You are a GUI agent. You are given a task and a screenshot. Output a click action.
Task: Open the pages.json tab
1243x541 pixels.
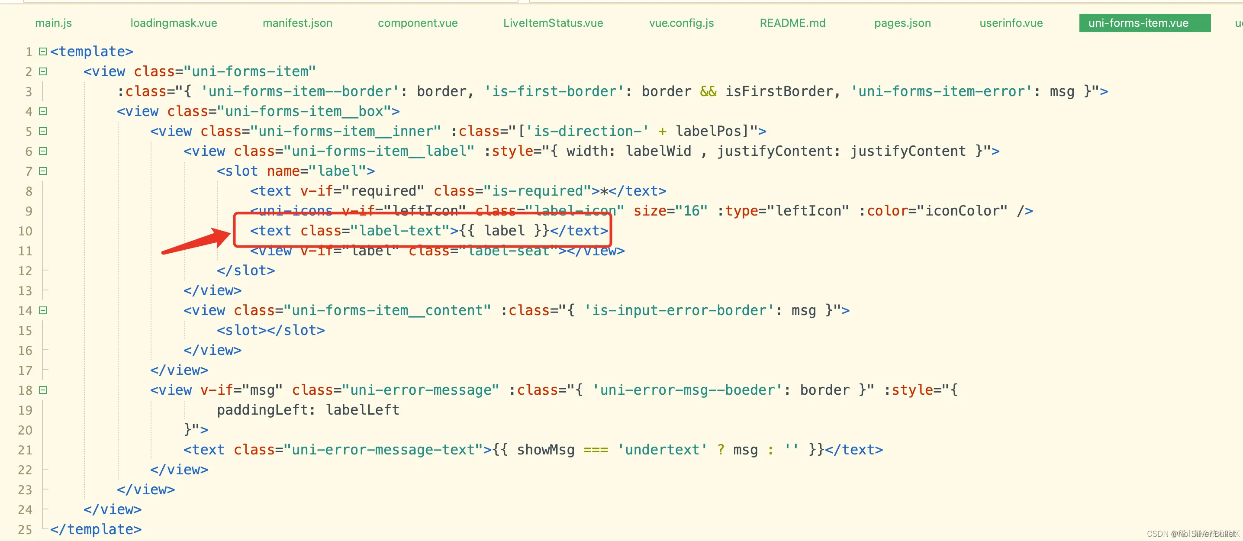[x=902, y=23]
